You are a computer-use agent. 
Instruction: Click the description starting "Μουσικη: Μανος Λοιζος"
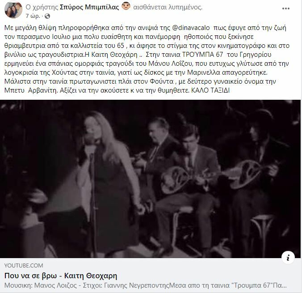click(146, 285)
